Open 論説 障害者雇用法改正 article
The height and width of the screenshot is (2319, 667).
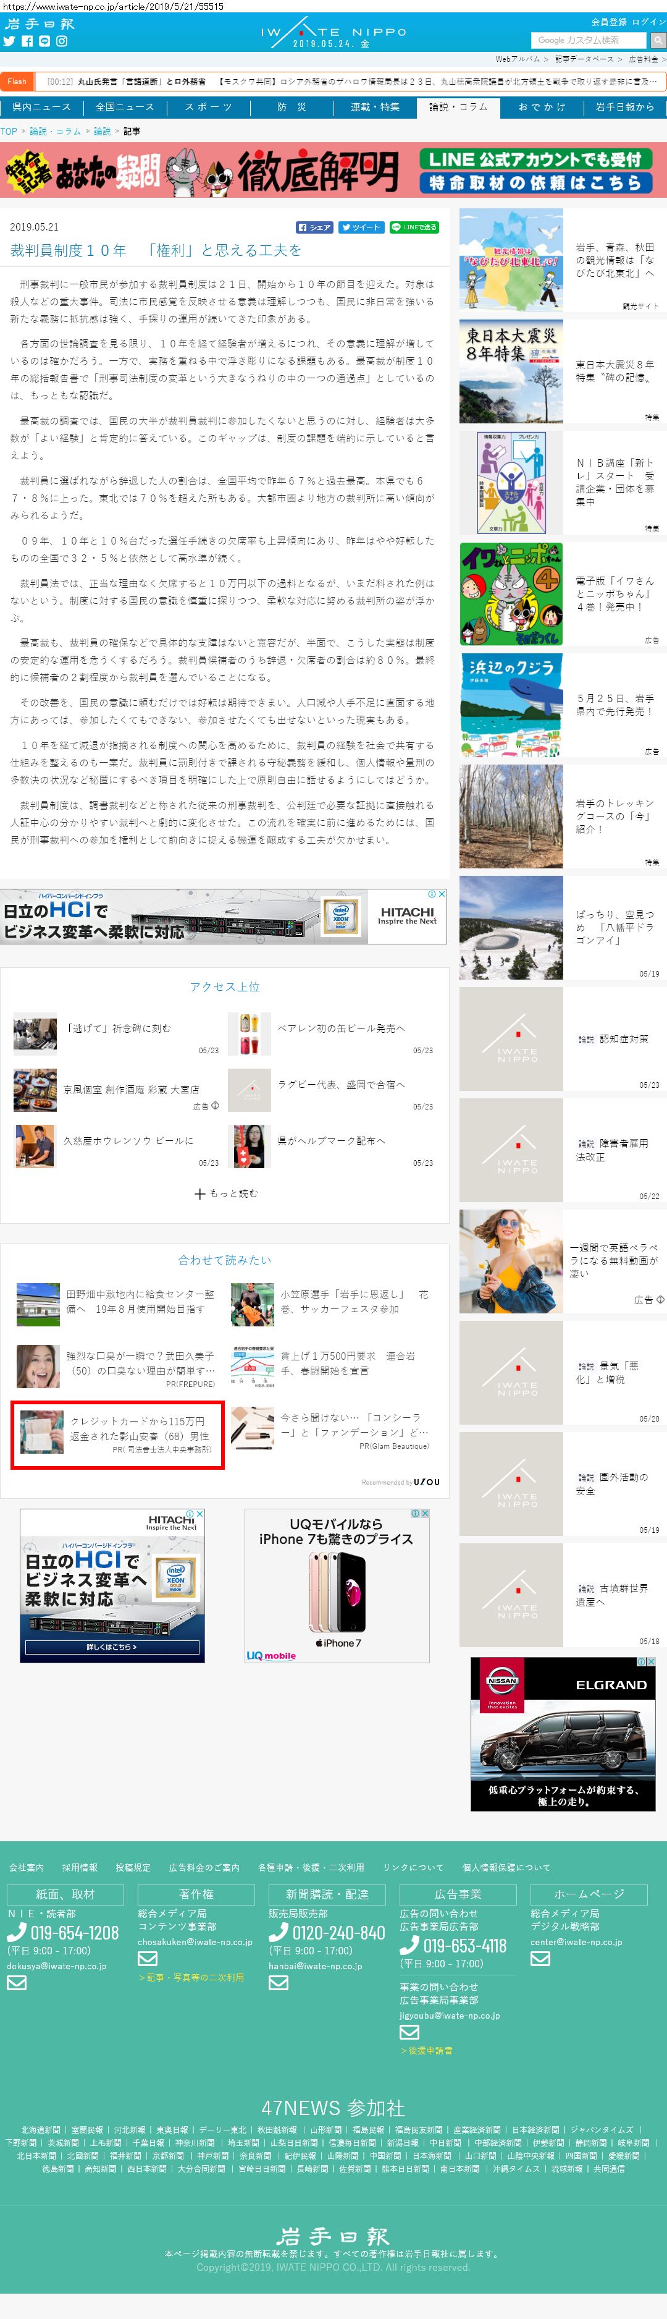tap(612, 1150)
